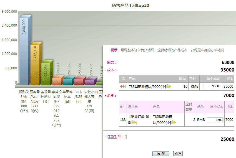Edit the unit cost field in row 444
This screenshot has width=236, height=158.
[212, 86]
